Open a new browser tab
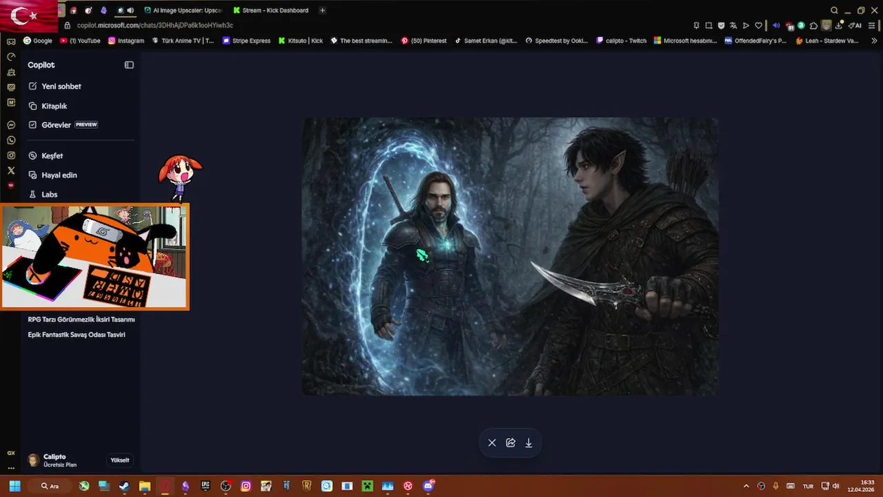The width and height of the screenshot is (883, 497). [322, 10]
